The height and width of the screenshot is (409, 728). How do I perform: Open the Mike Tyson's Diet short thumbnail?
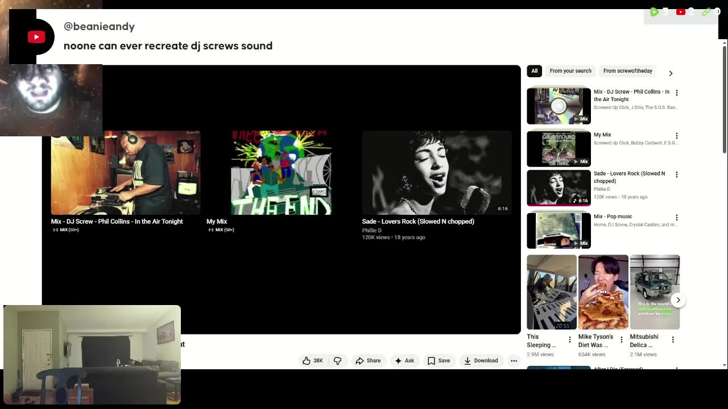[x=603, y=292]
